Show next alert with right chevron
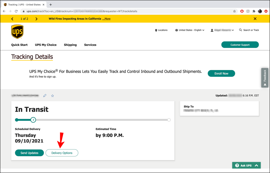This screenshot has width=270, height=173. (x=36, y=19)
